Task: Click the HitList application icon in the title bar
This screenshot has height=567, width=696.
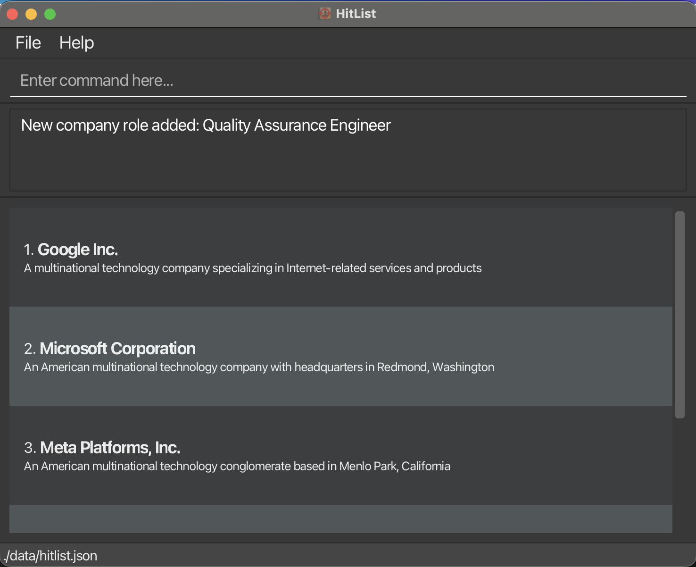Action: coord(324,13)
